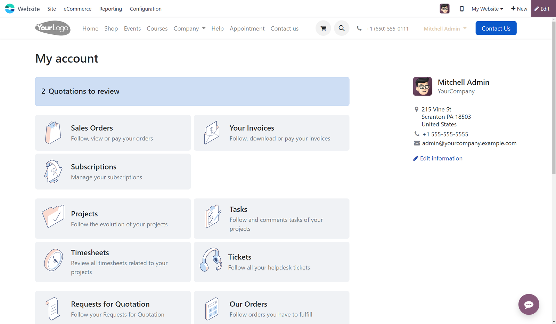Click the Tickets headset icon
This screenshot has height=324, width=556.
pos(211,260)
